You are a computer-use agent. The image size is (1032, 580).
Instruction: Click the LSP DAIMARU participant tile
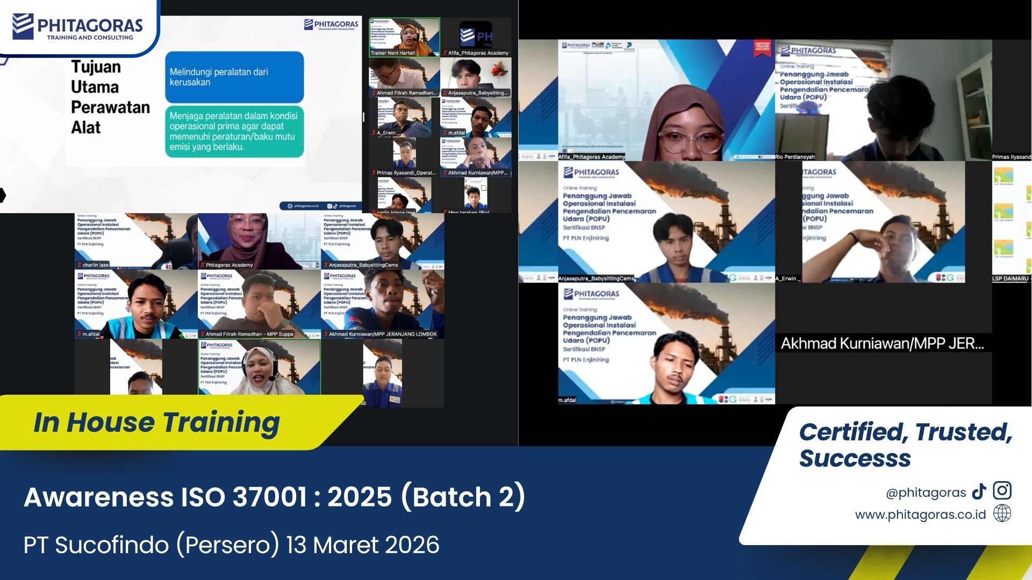tap(1012, 222)
